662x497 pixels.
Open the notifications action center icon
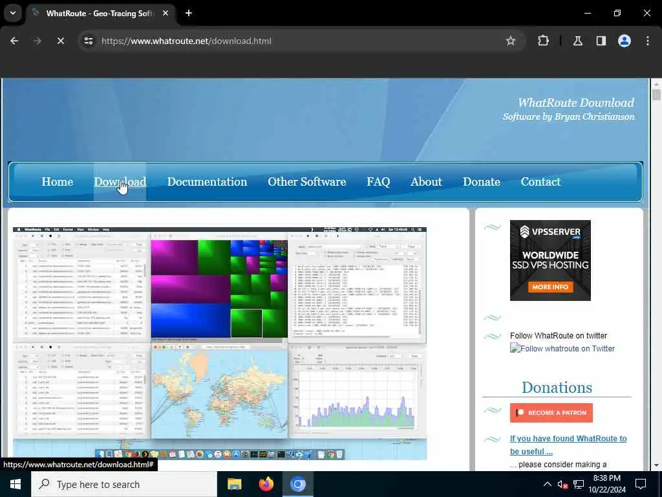coord(641,484)
